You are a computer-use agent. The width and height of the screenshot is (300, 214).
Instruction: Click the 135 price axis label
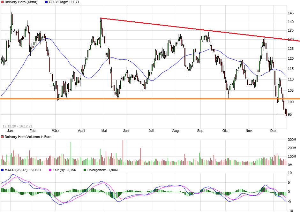tap(291, 30)
